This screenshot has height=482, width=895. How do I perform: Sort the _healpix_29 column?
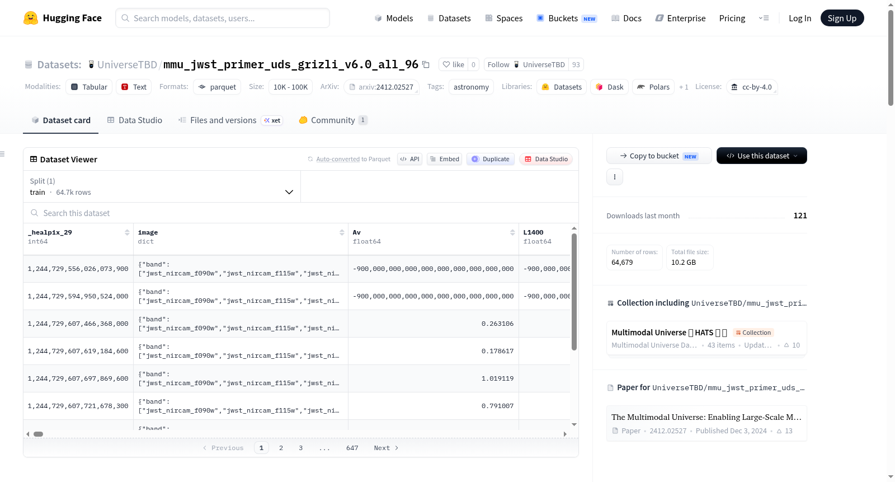(127, 232)
